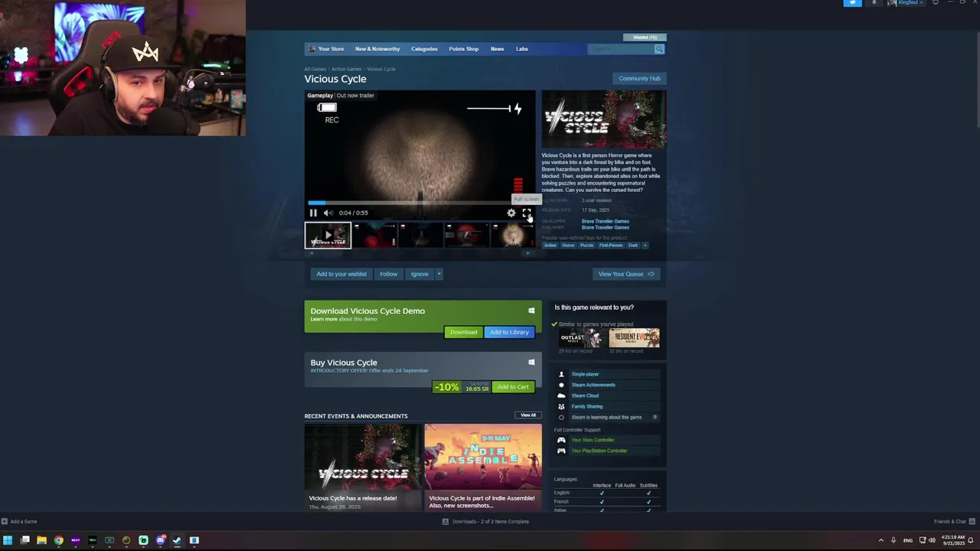This screenshot has height=551, width=980.
Task: Add Vicious Cycle to your wishlist
Action: (x=341, y=274)
